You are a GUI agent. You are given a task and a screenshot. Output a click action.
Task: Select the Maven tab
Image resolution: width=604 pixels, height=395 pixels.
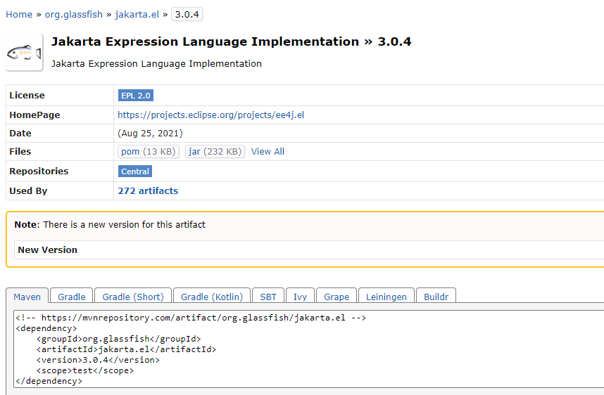[27, 297]
